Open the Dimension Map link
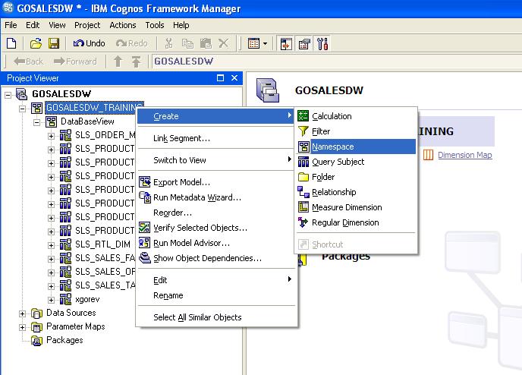This screenshot has height=375, width=522. [465, 155]
